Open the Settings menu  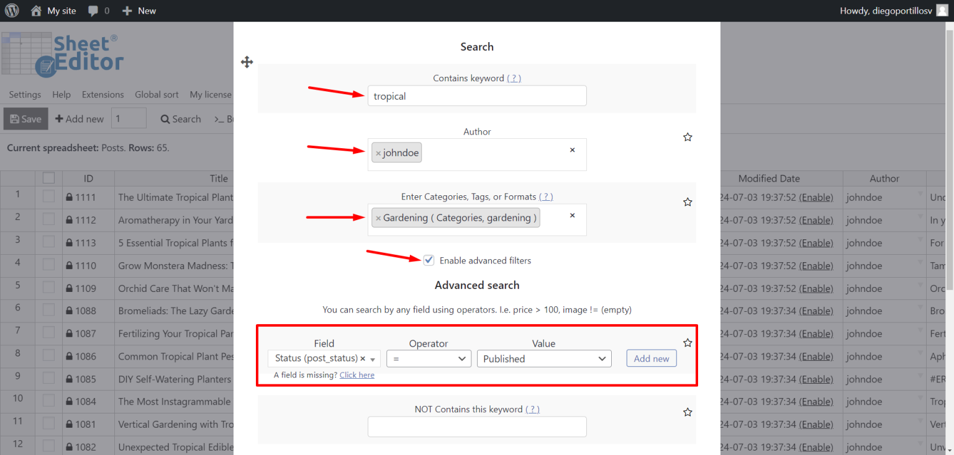24,94
